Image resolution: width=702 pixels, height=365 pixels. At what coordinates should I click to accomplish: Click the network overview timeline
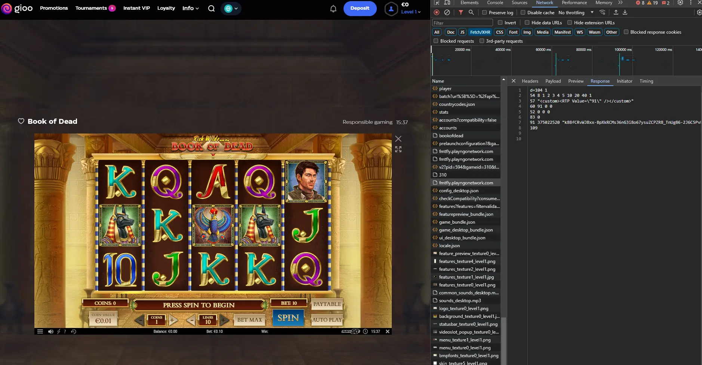566,61
